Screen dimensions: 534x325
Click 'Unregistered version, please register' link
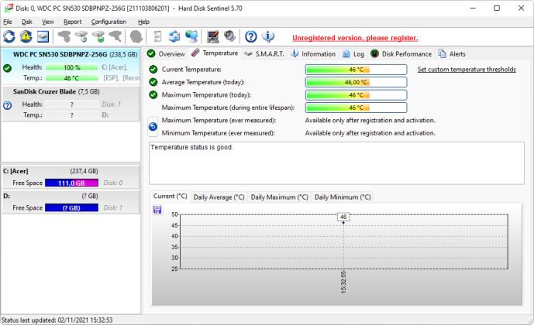click(355, 38)
